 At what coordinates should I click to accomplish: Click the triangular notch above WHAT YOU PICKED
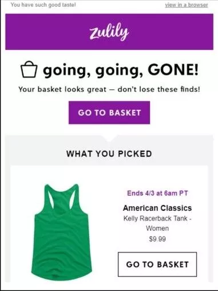tap(109, 139)
